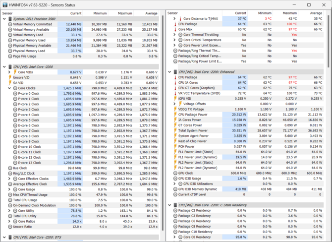
Task: Click the Package C2 Residency sensor icon
Action: 175,210
